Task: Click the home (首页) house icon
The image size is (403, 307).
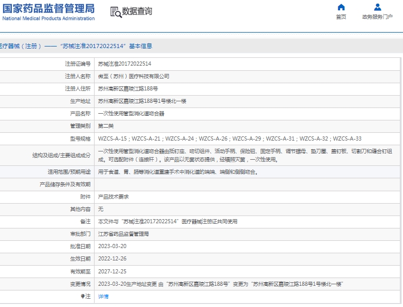Action: (x=341, y=7)
